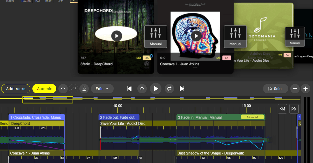This screenshot has height=163, width=313.
Task: Open the 5A → 7A key transition badge
Action: pos(252,117)
